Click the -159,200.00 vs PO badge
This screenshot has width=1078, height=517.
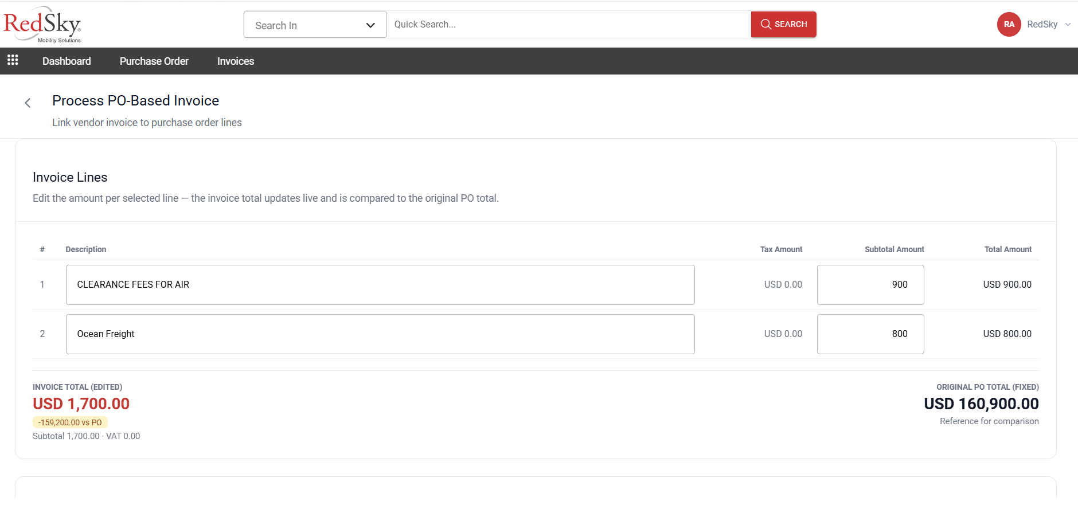pyautogui.click(x=70, y=422)
